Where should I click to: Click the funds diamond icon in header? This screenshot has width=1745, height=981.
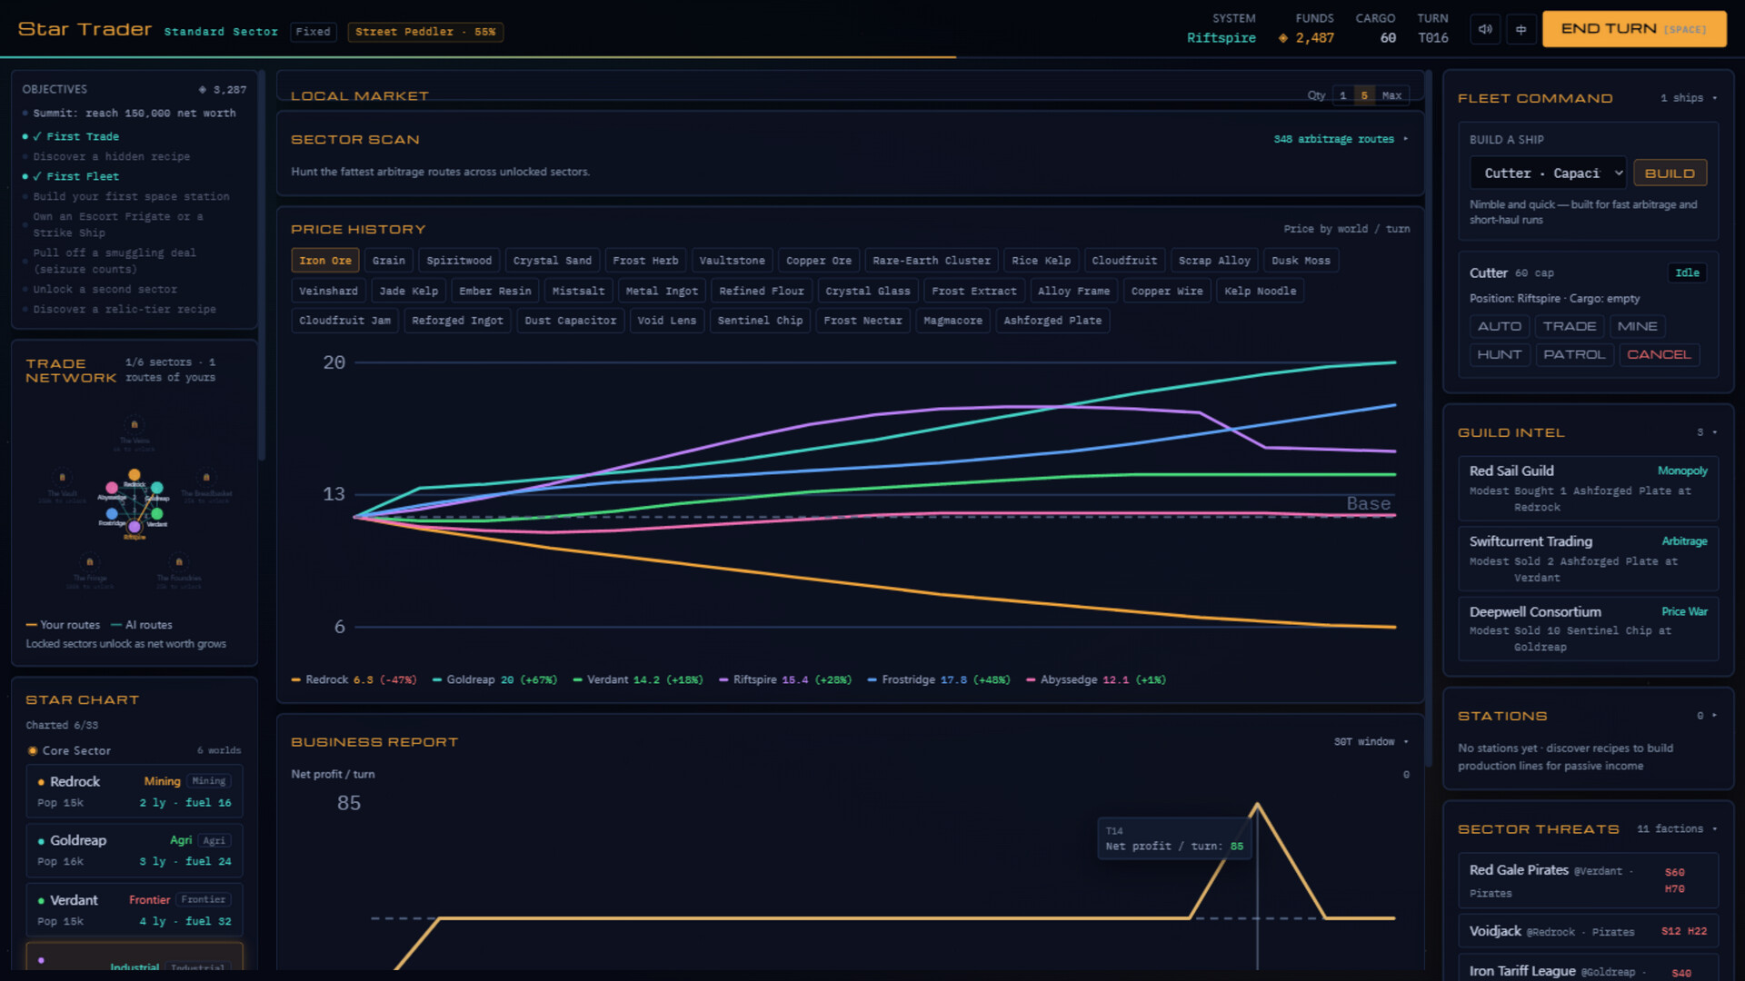point(1283,38)
